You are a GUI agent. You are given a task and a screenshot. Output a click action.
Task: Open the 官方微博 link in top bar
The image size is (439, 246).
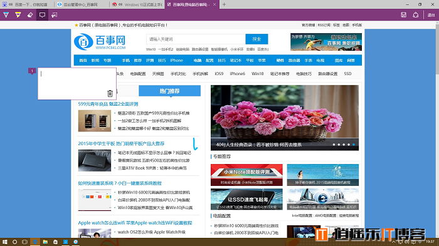pos(309,25)
